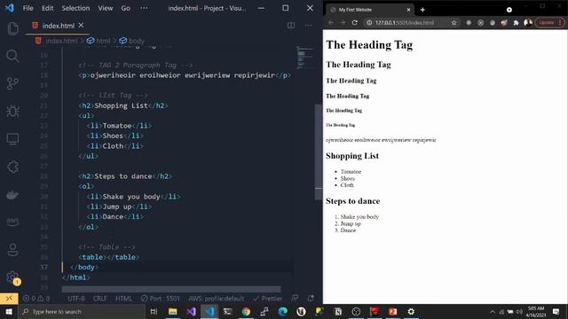Bookmark this page with the star icon
Image resolution: width=568 pixels, height=319 pixels.
[454, 22]
